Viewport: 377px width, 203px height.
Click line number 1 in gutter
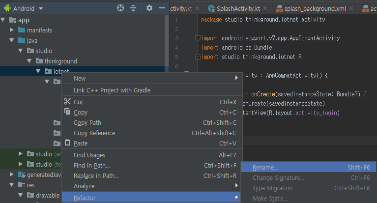[x=176, y=20]
